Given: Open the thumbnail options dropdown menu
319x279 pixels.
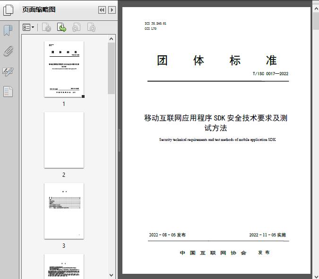Looking at the screenshot, I should pos(28,27).
